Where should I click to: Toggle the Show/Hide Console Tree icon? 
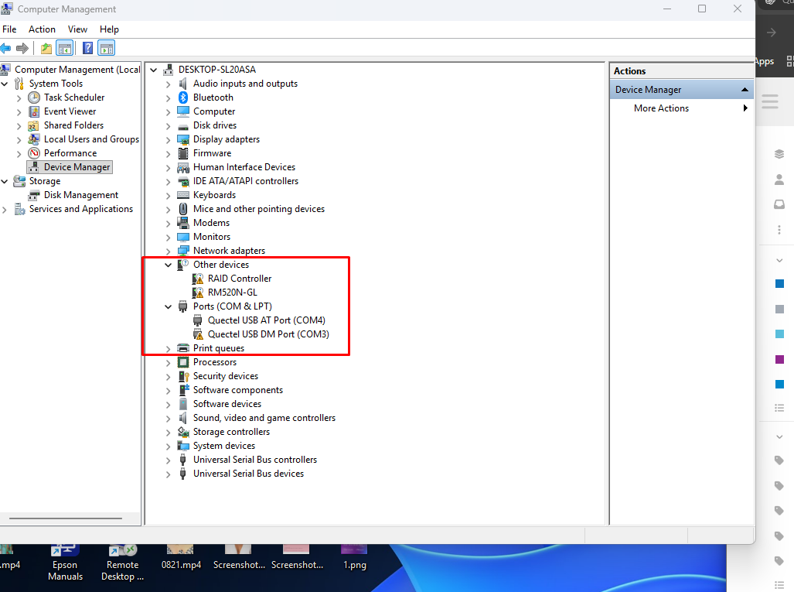pos(65,49)
